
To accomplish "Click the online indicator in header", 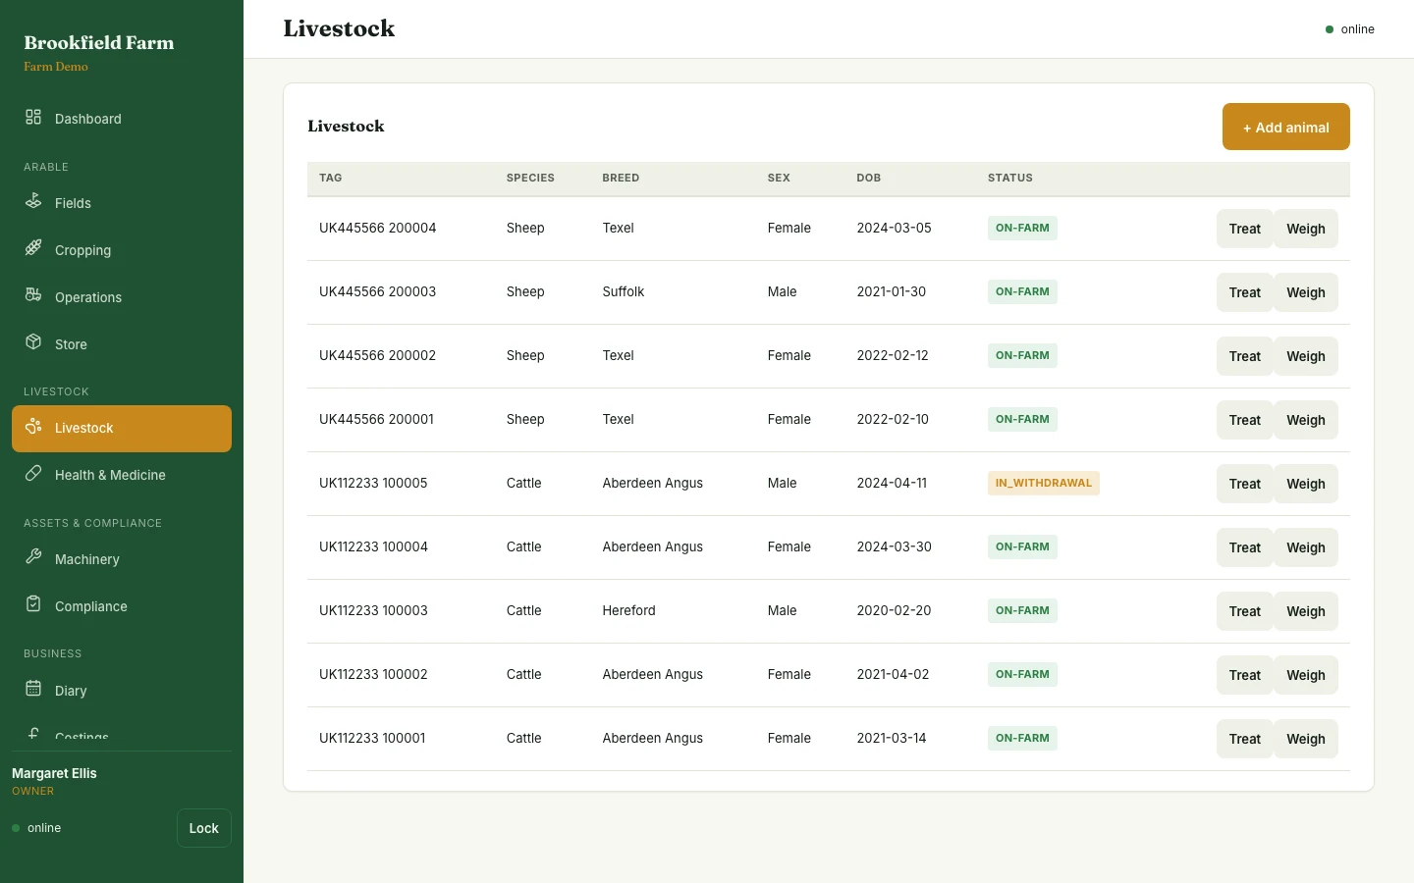I will 1350,29.
